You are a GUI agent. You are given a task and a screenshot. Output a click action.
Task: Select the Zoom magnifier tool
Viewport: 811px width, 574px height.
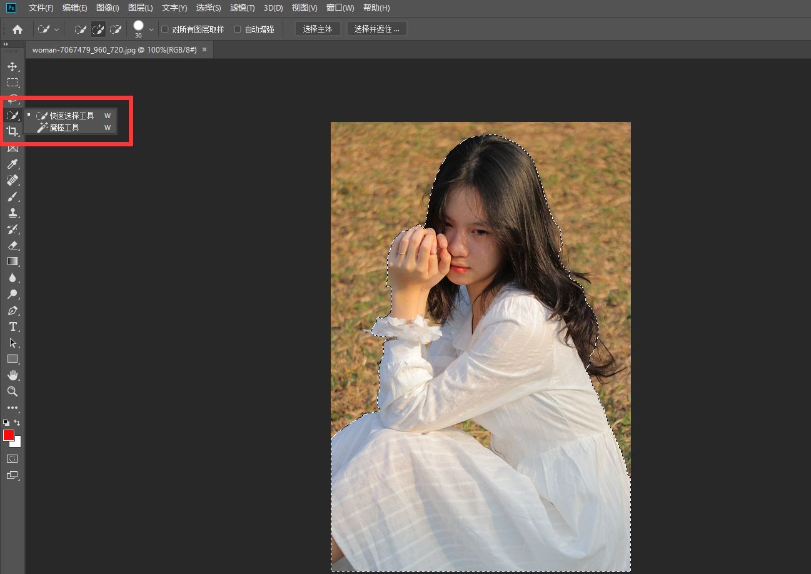tap(12, 391)
